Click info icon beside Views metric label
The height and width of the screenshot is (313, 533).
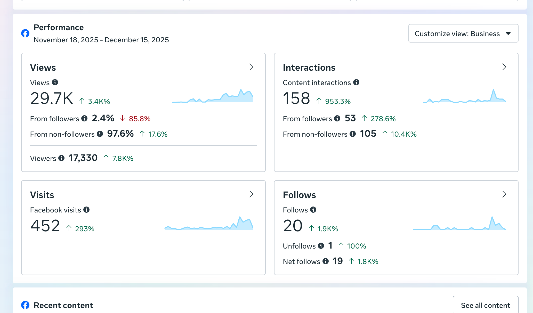(x=55, y=82)
